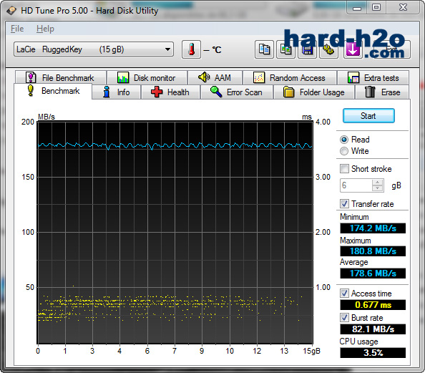425x373 pixels.
Task: Maximize the HD Tune Pro window
Action: [x=376, y=8]
